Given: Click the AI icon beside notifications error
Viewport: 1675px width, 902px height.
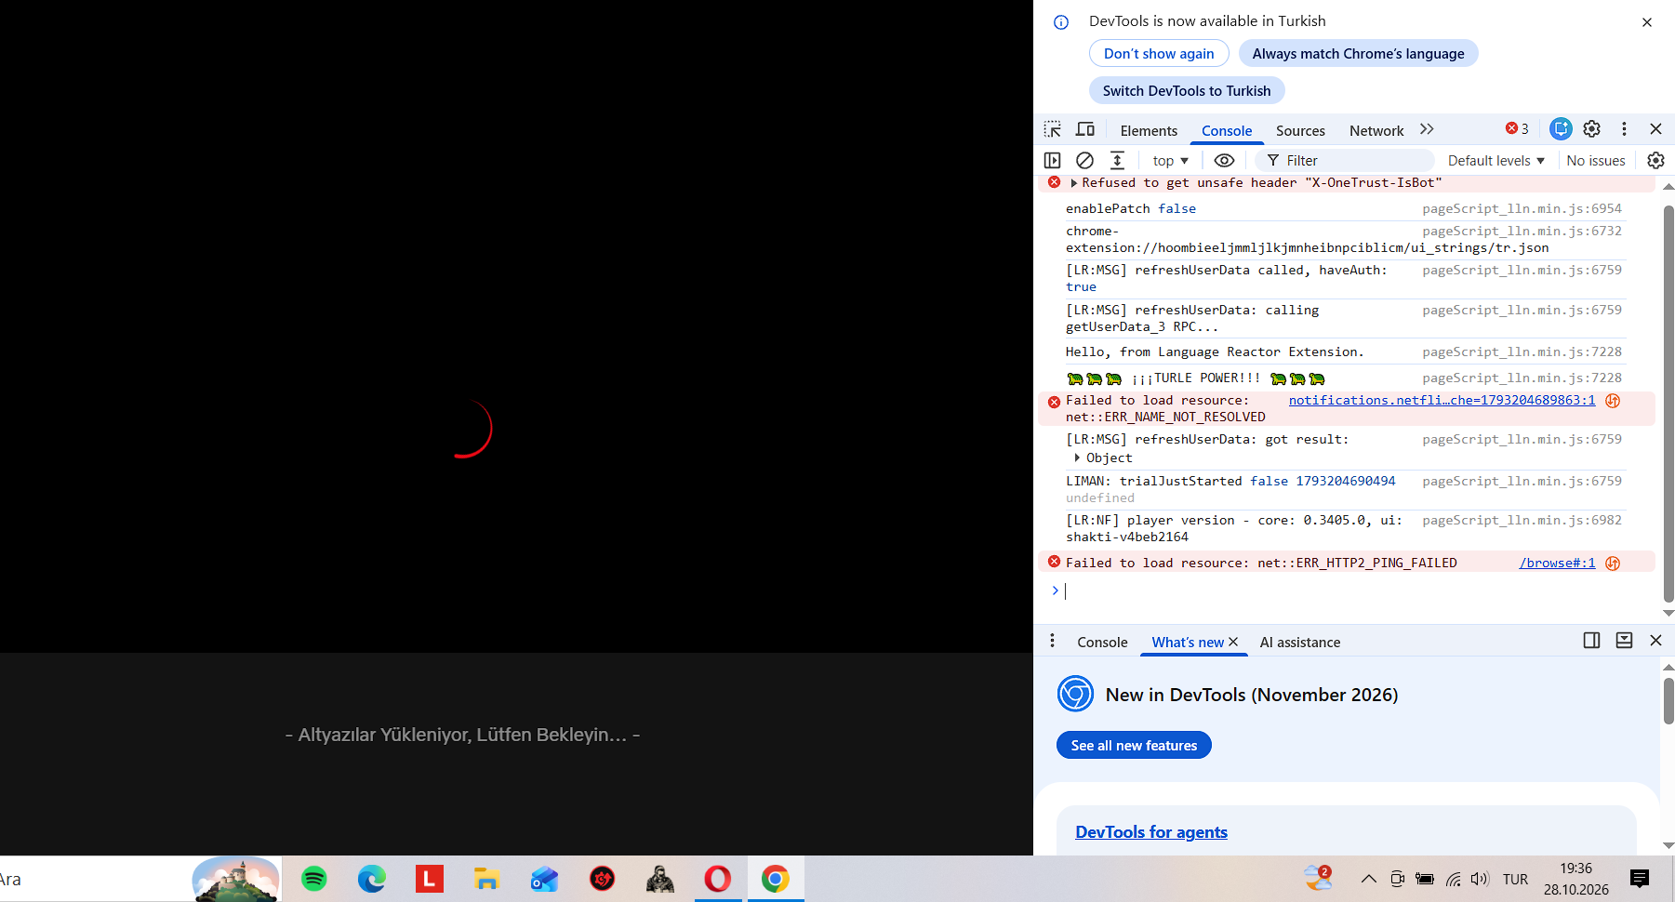Looking at the screenshot, I should 1613,401.
